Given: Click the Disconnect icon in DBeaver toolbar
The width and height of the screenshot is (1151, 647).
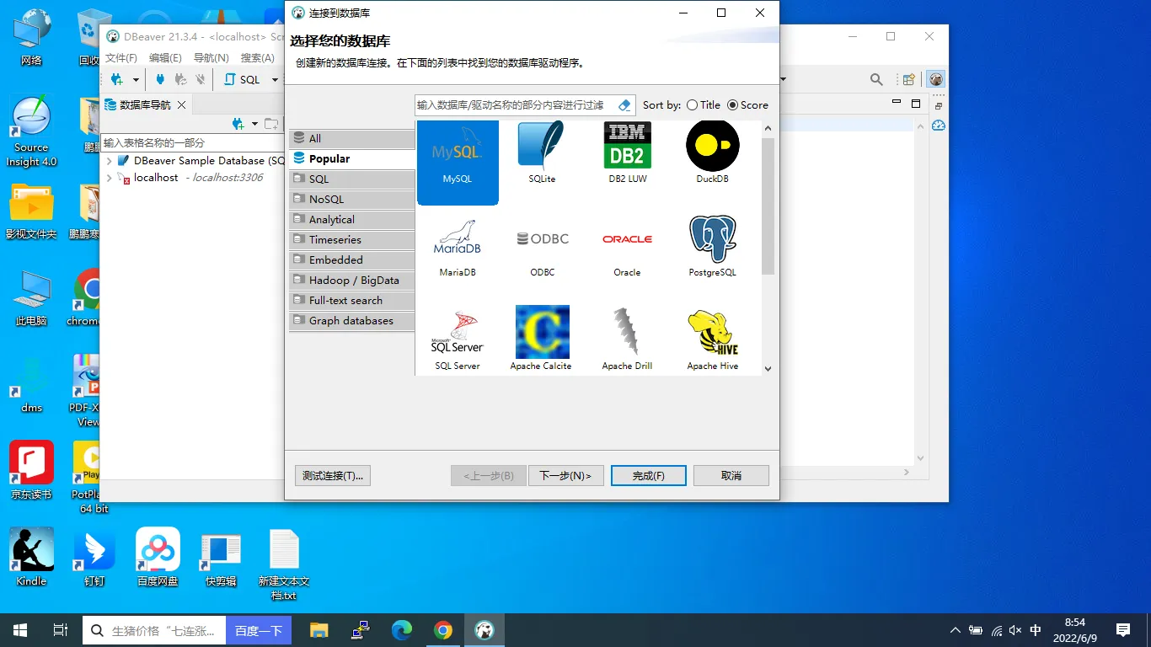Looking at the screenshot, I should click(200, 79).
